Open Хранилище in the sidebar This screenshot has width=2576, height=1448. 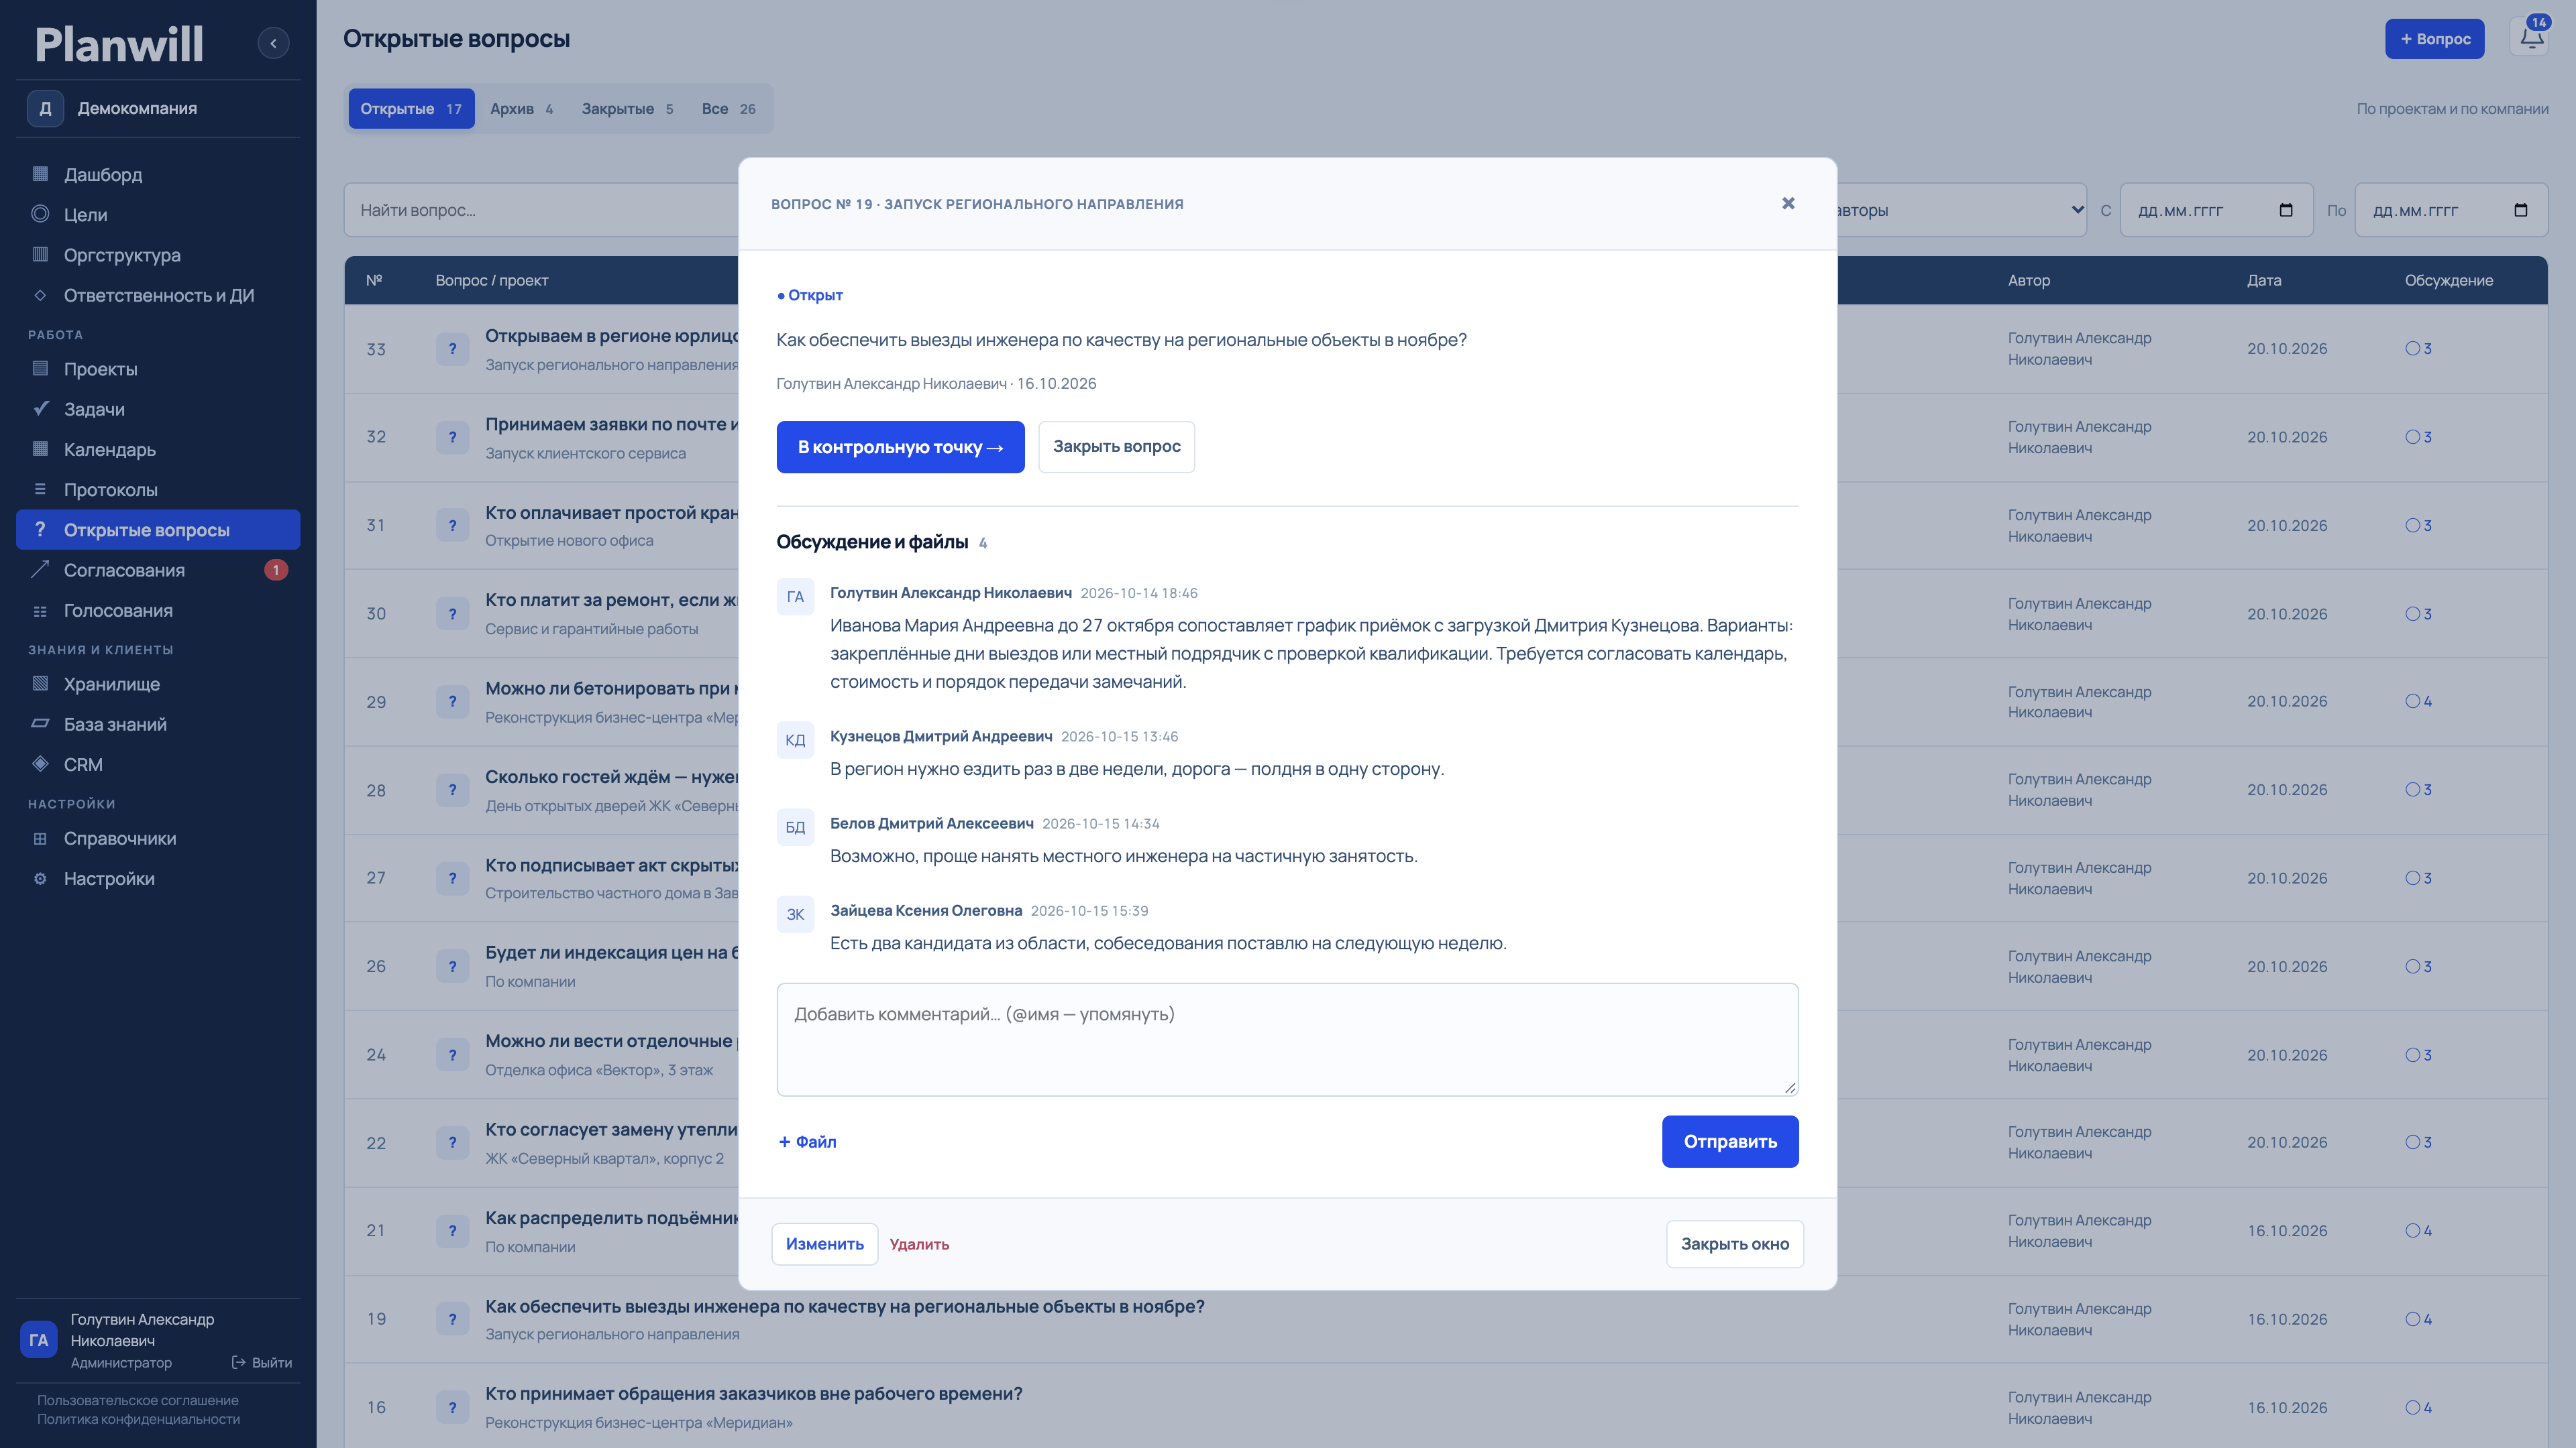(159, 684)
